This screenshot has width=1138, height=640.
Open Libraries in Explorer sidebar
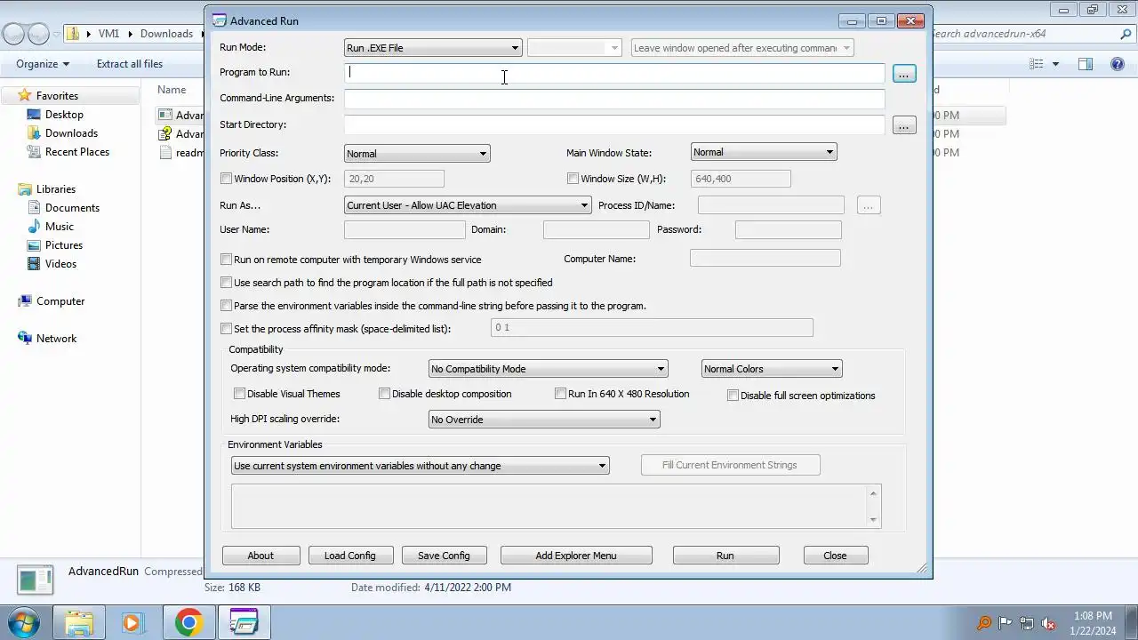(56, 189)
